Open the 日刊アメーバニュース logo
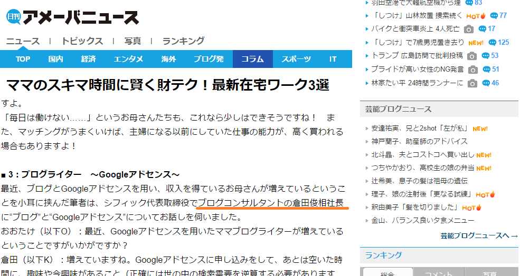The width and height of the screenshot is (520, 276). pyautogui.click(x=72, y=17)
